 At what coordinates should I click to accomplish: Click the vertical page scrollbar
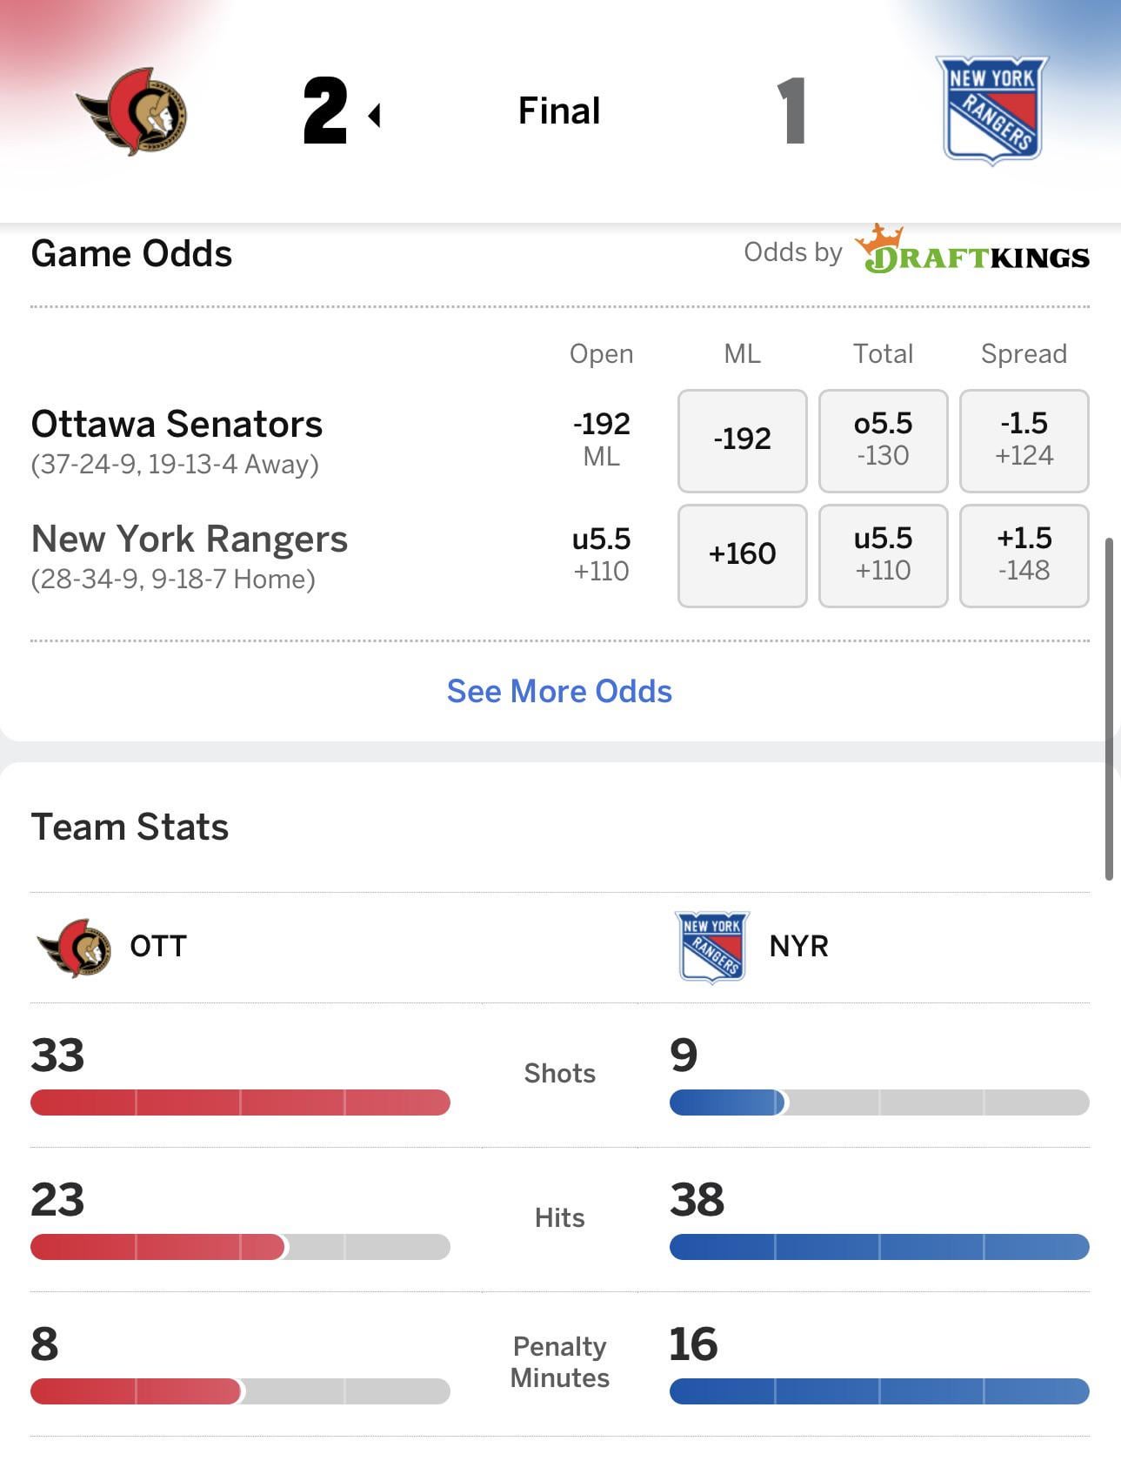1109,709
